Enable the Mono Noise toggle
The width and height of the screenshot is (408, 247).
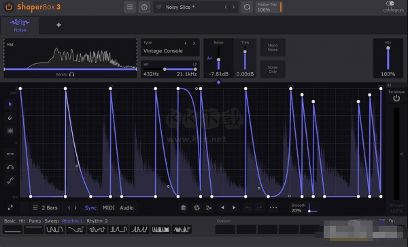[273, 48]
